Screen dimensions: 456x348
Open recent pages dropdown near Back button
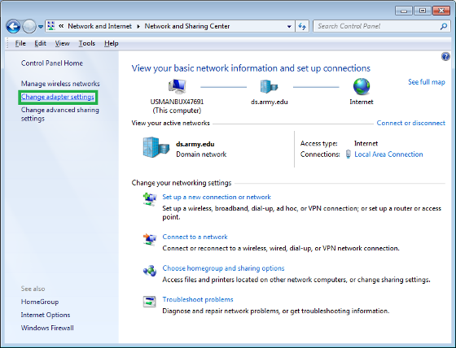pyautogui.click(x=41, y=27)
